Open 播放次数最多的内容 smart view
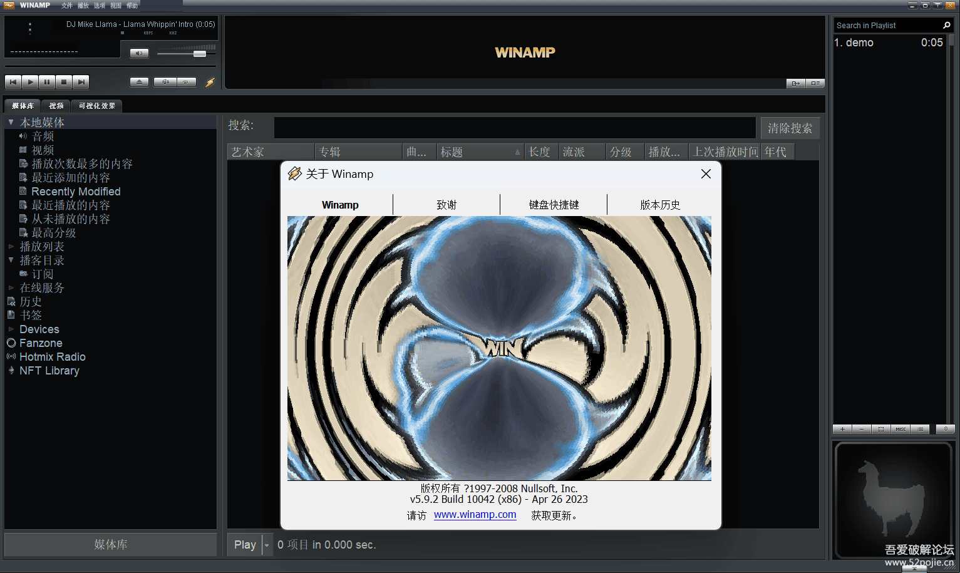 click(82, 163)
